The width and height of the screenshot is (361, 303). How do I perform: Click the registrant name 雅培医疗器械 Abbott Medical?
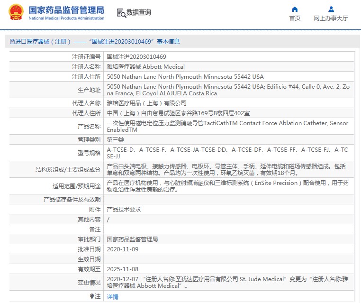coord(145,67)
